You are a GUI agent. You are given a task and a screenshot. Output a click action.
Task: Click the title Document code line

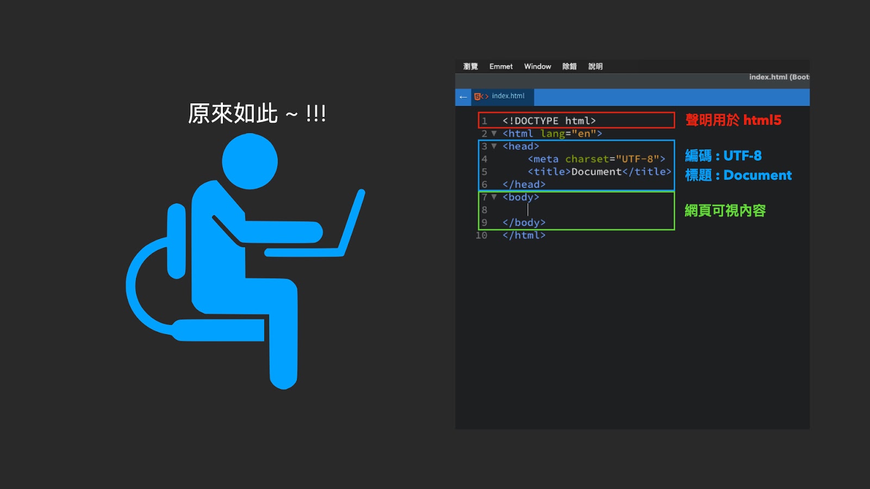[x=599, y=172]
